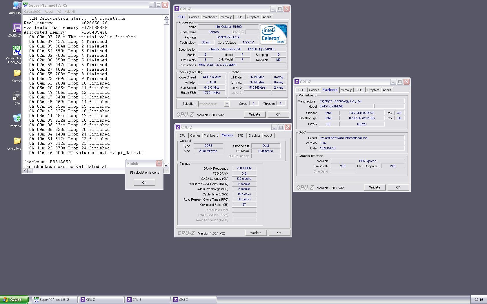Select Caches tab in Memory window
The width and height of the screenshot is (487, 304).
tap(195, 135)
